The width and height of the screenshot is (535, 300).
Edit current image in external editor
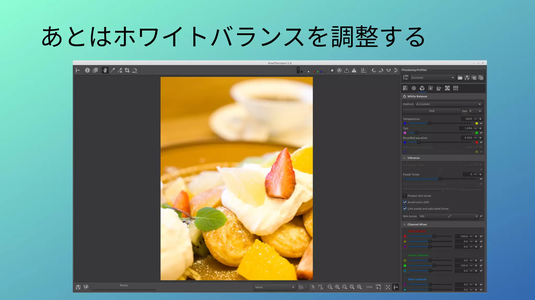point(86,287)
